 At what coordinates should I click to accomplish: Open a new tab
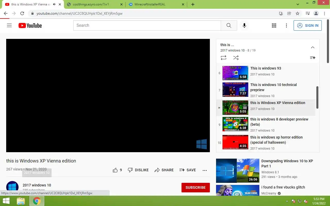tap(193, 4)
